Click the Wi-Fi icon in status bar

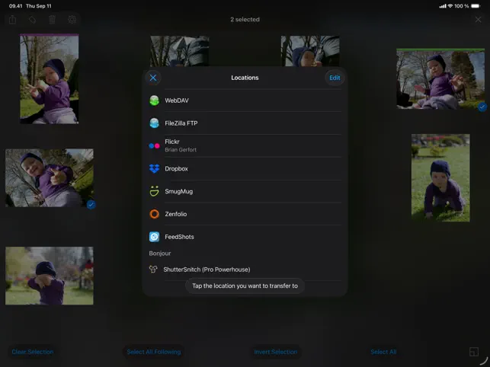(450, 6)
